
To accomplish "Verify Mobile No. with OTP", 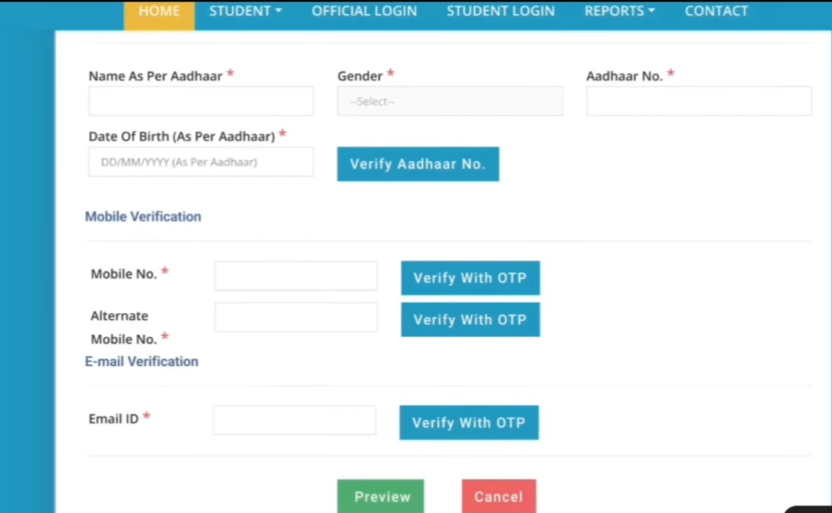I will (x=470, y=278).
